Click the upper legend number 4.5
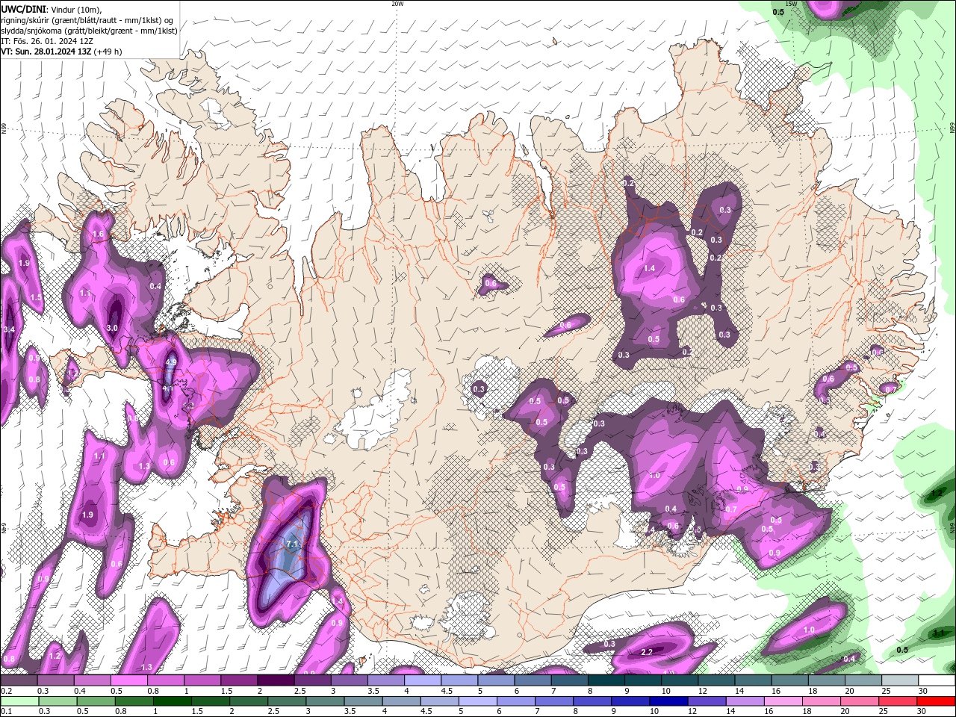Image resolution: width=956 pixels, height=717 pixels. (x=447, y=692)
